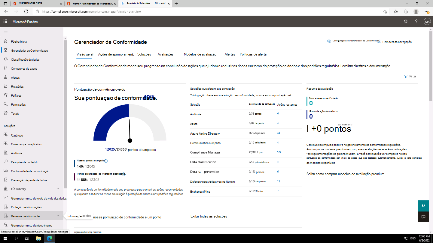This screenshot has width=433, height=243.
Task: Refresh the browser page
Action: point(26,11)
